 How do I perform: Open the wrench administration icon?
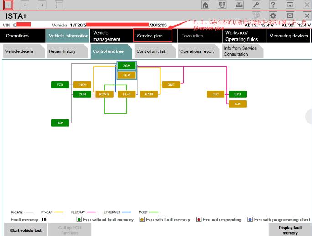[256, 5]
